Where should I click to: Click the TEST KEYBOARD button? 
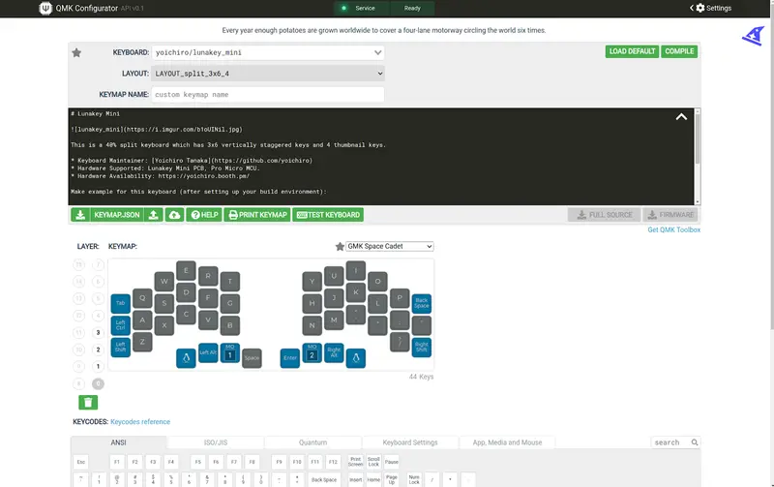328,215
